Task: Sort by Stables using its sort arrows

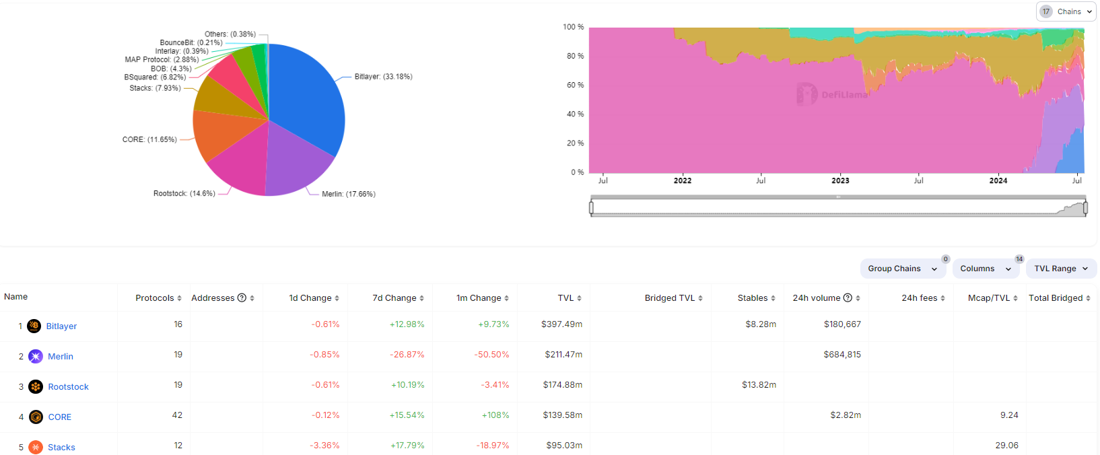Action: (x=773, y=298)
